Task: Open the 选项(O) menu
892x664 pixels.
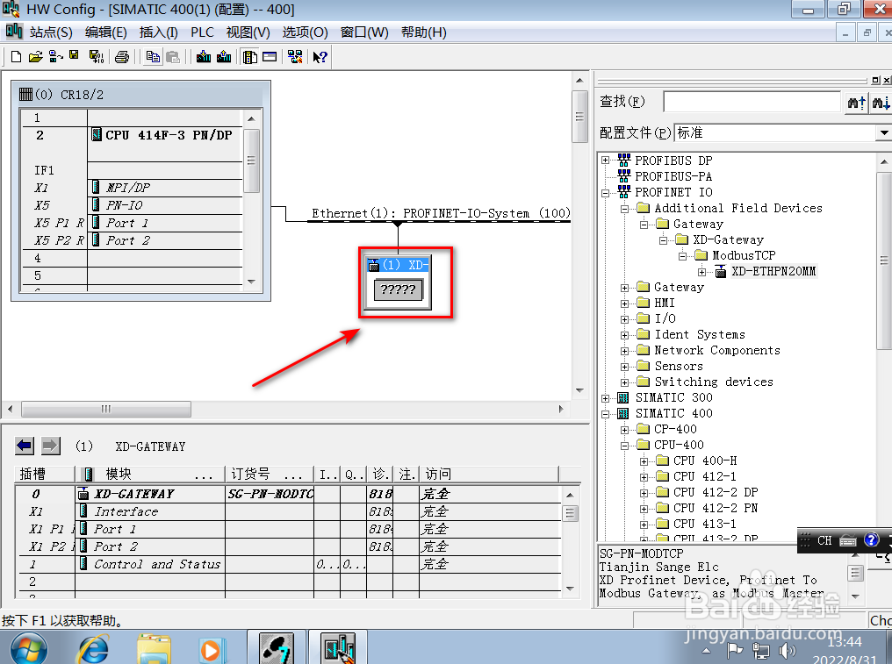Action: coord(305,32)
